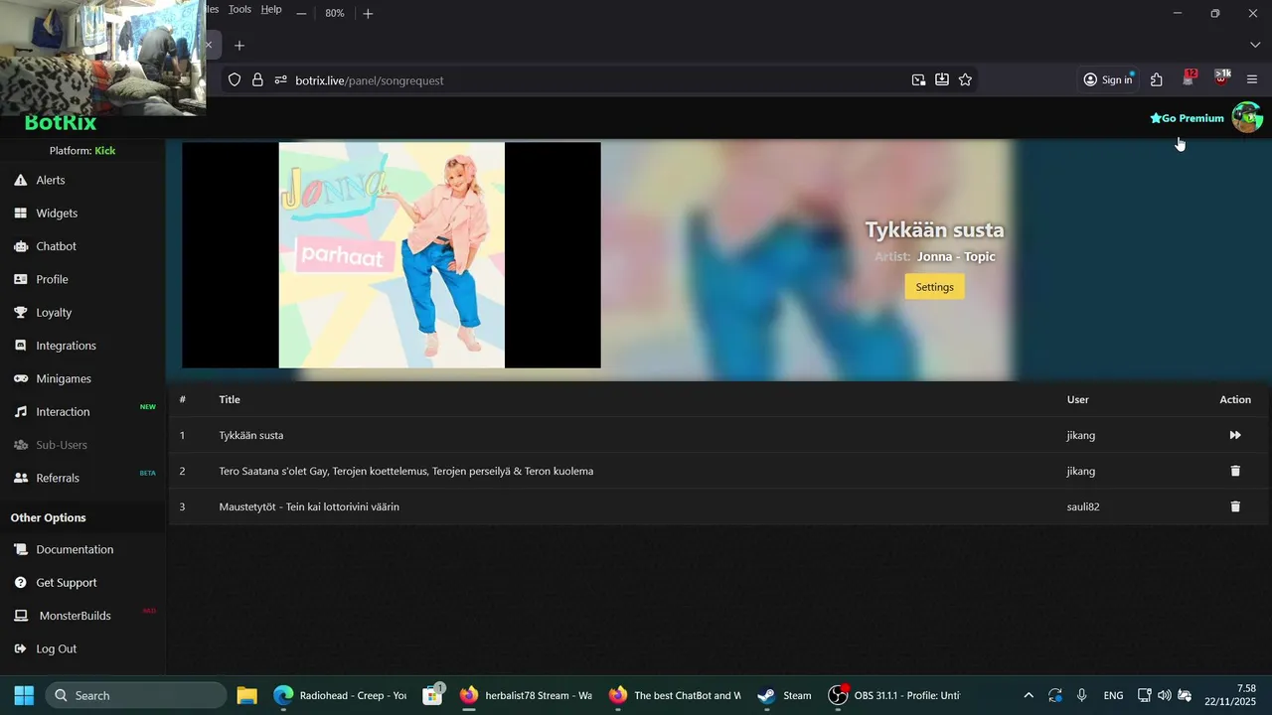Click the picture-in-picture icon in the address bar
Viewport: 1272px width, 715px height.
coord(919,80)
